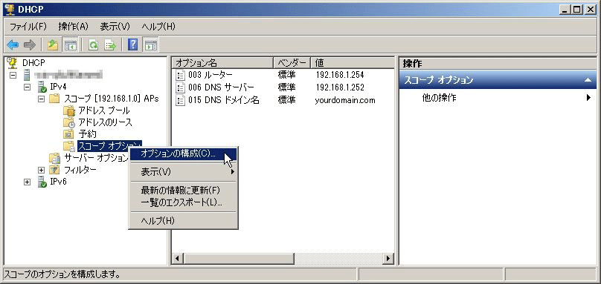
Task: Expand the IPv6 tree node
Action: 27,182
